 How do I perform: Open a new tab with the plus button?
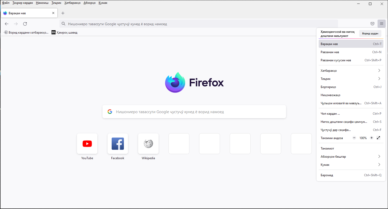(x=63, y=13)
